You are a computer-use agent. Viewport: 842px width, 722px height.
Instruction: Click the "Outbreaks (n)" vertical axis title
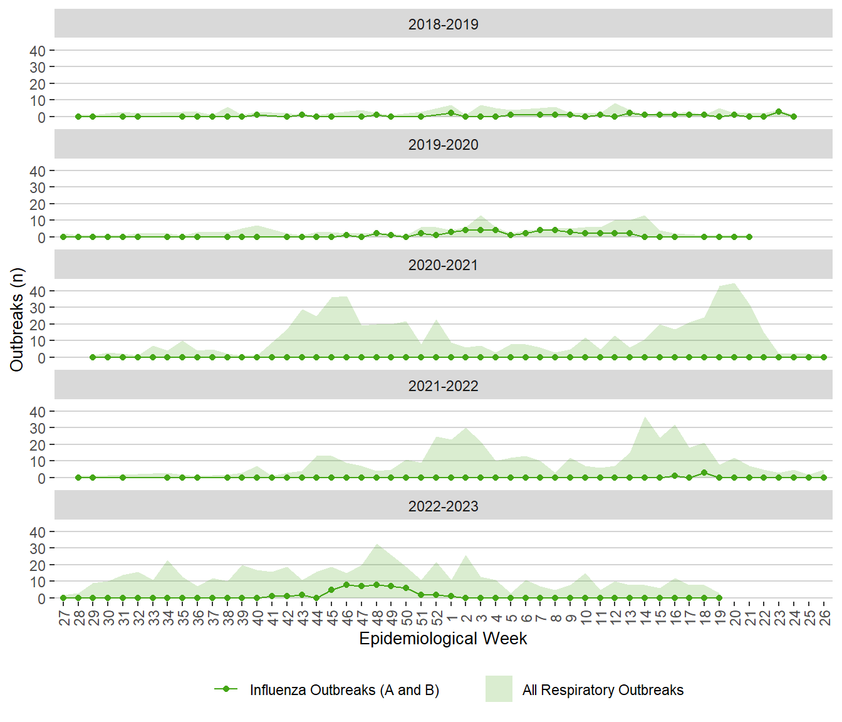point(17,320)
